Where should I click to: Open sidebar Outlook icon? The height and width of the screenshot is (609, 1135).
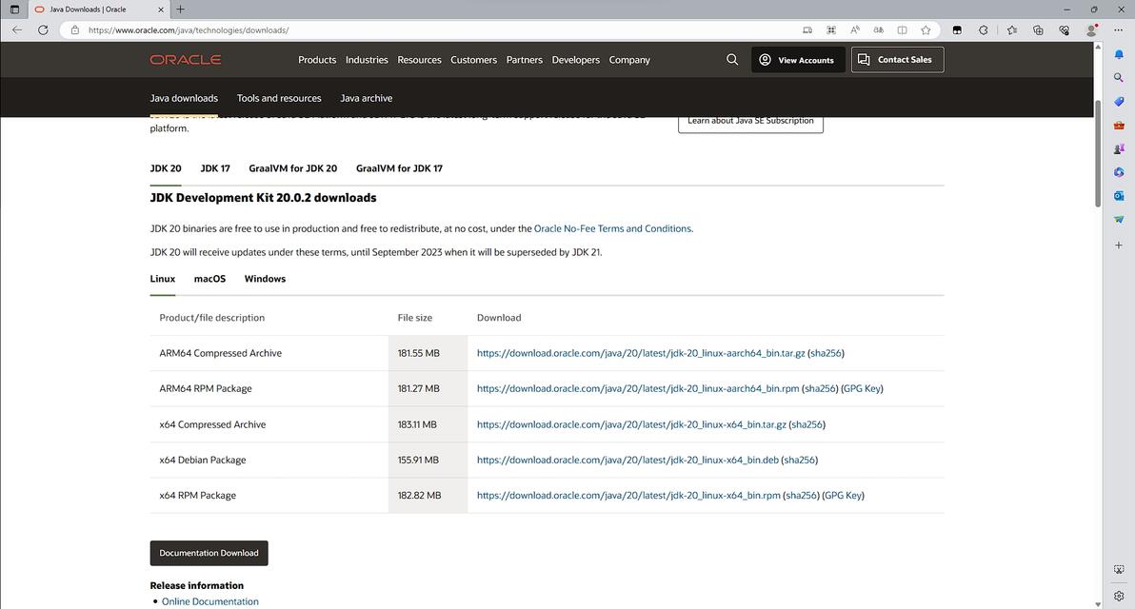[1119, 196]
